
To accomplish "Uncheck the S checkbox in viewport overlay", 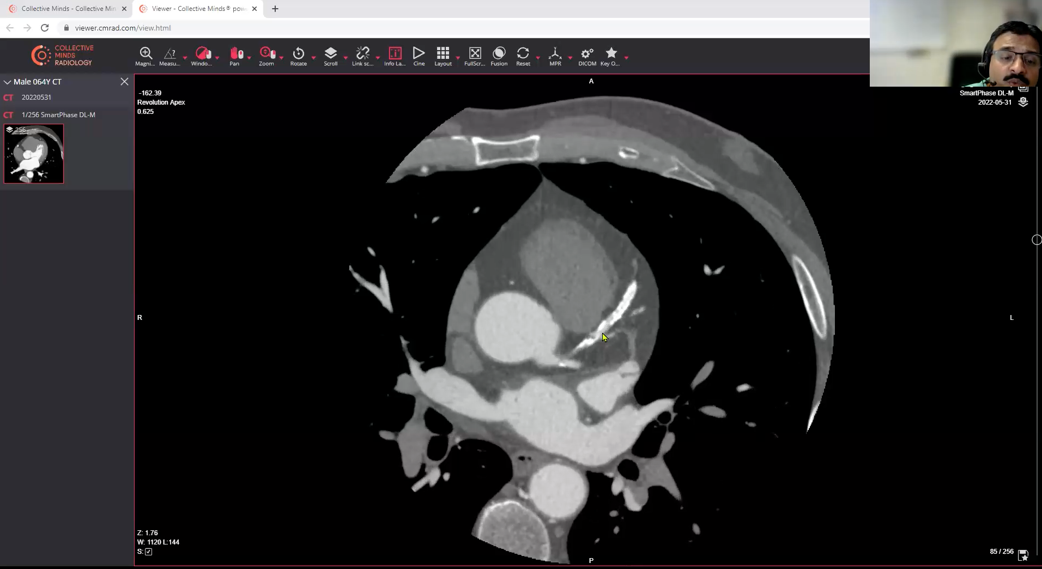I will point(149,552).
